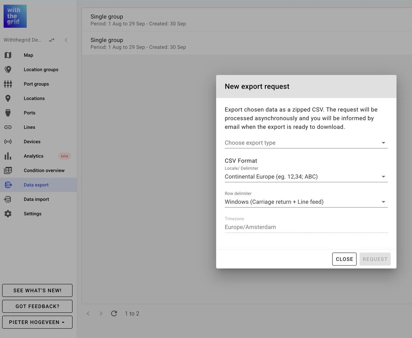Open the Pieter Hogeveen account menu

(x=37, y=322)
